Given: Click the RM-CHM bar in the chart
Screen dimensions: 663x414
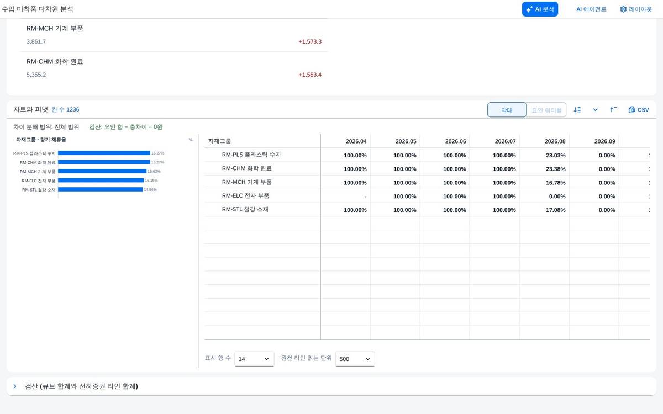Looking at the screenshot, I should 104,162.
